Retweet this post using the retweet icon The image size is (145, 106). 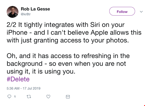tap(29, 97)
